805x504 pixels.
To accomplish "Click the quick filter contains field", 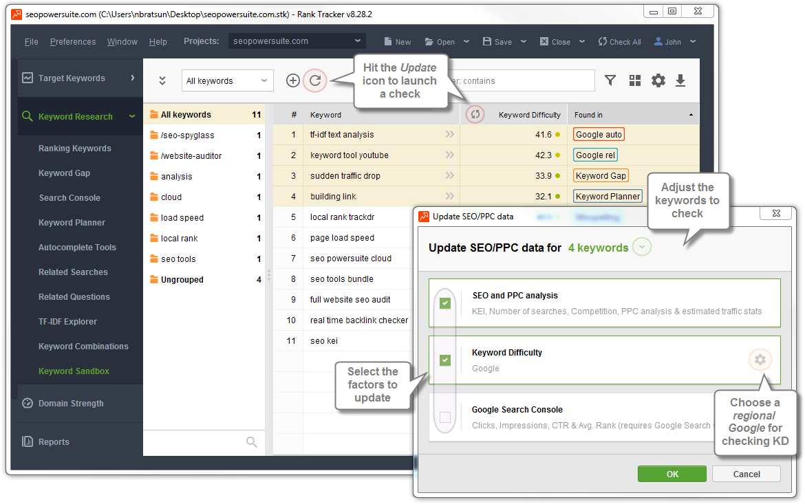I will [x=521, y=80].
